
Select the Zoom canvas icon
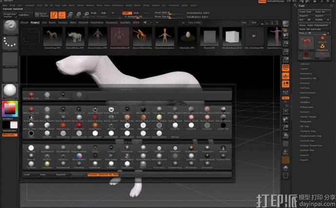click(285, 44)
